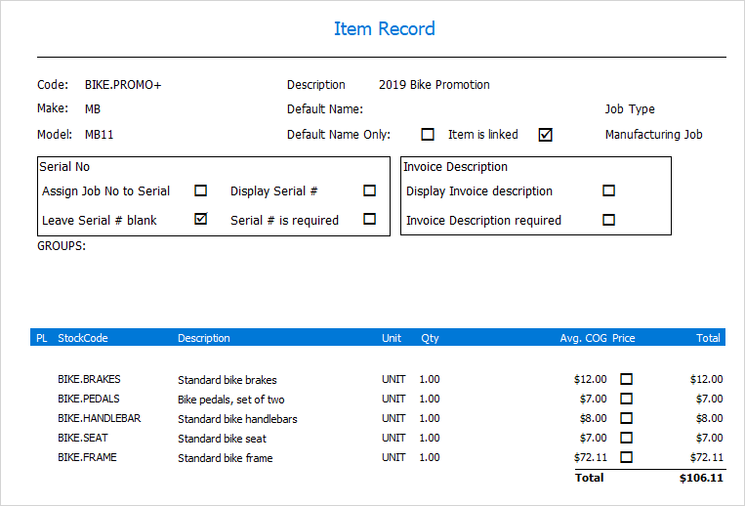Screen dimensions: 745x506
Task: Click the BIKE.PROMO+ code value
Action: tap(123, 85)
